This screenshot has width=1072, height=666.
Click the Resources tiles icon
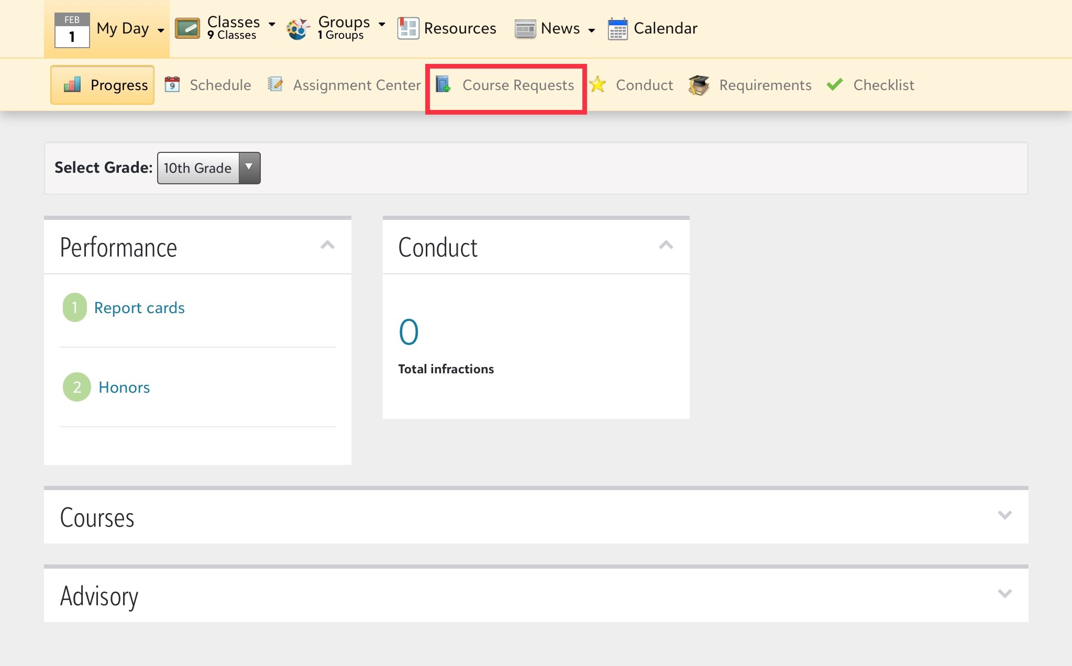408,28
